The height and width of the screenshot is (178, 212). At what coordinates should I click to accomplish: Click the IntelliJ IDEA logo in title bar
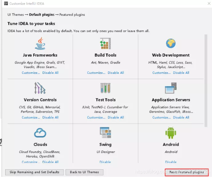pos(6,3)
